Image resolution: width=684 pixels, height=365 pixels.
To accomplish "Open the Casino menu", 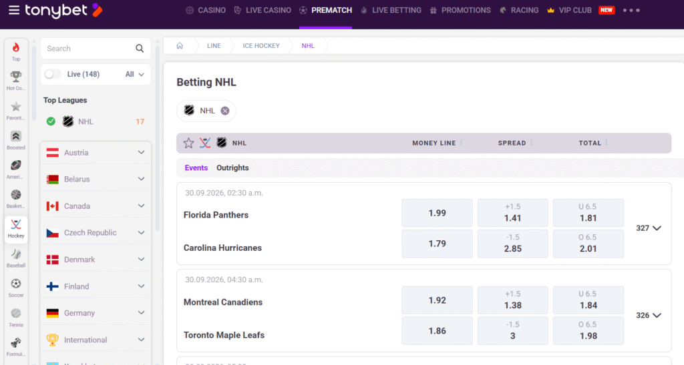I will coord(206,10).
